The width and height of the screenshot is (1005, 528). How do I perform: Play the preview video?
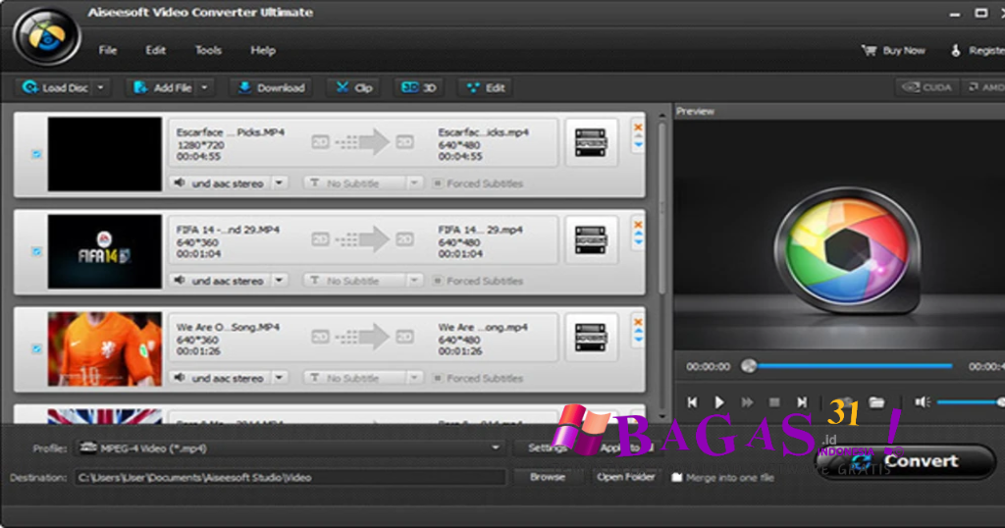(x=719, y=402)
